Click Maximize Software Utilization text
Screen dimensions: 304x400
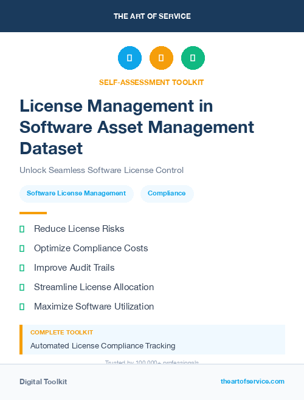point(94,307)
